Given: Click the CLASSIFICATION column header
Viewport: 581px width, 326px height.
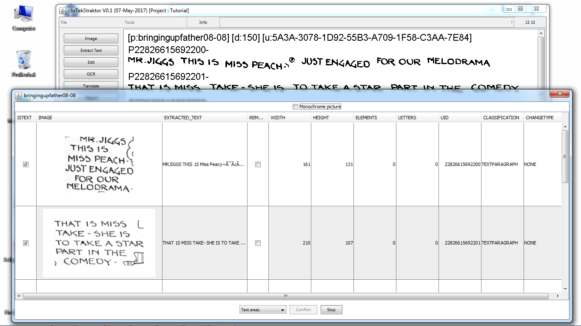Looking at the screenshot, I should click(x=502, y=118).
